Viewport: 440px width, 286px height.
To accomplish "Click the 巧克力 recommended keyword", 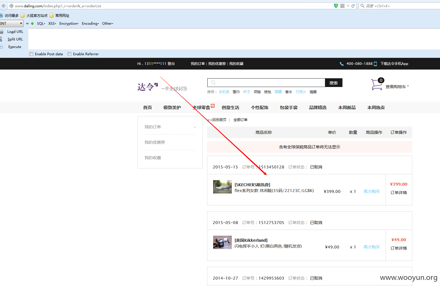I will coord(301,92).
